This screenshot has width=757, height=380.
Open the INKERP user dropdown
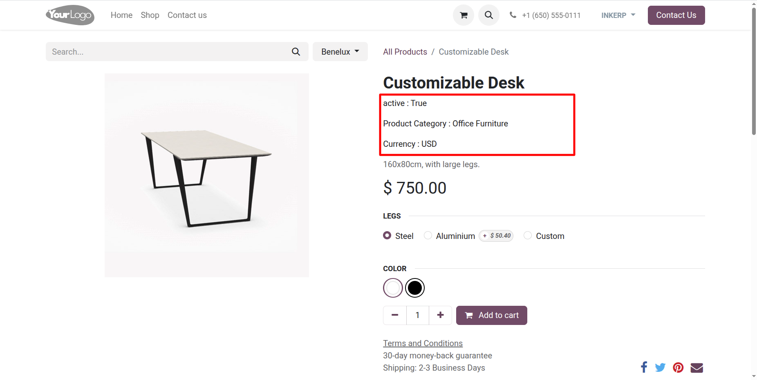[618, 15]
